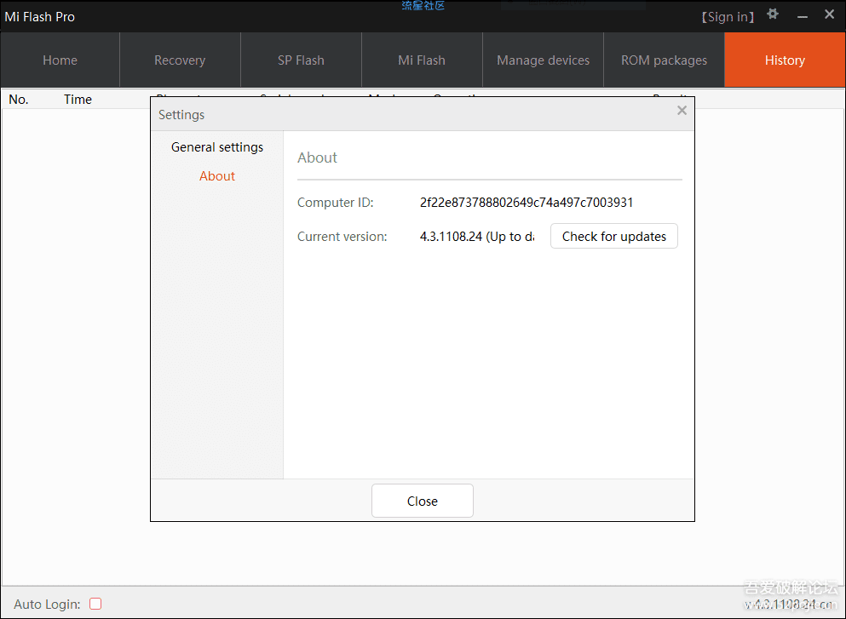
Task: Click the Auto Login: label
Action: (47, 604)
